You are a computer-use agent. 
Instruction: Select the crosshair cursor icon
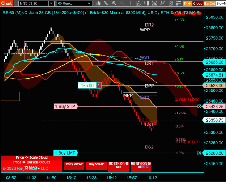[x=130, y=3]
